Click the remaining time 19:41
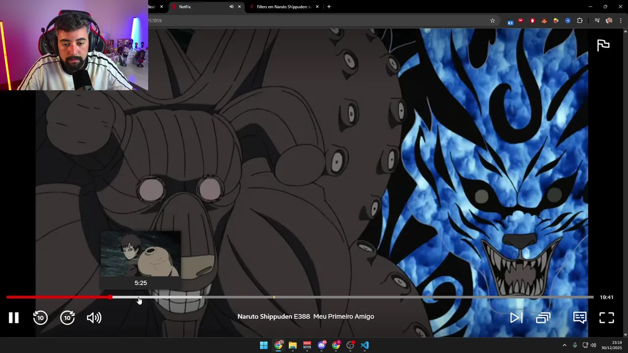This screenshot has width=628, height=353. (606, 297)
